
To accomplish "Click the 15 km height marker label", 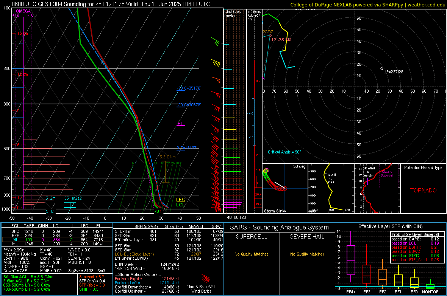I will [22, 33].
